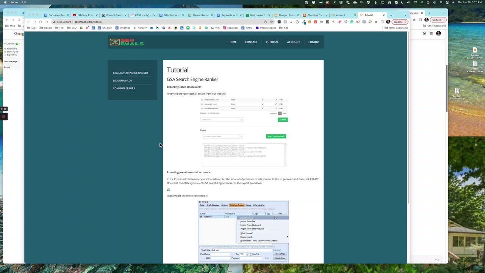The height and width of the screenshot is (273, 485).
Task: Click the browser forward arrow
Action: coord(34,22)
